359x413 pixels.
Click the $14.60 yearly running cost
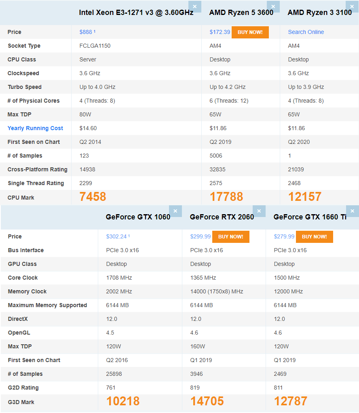point(88,128)
